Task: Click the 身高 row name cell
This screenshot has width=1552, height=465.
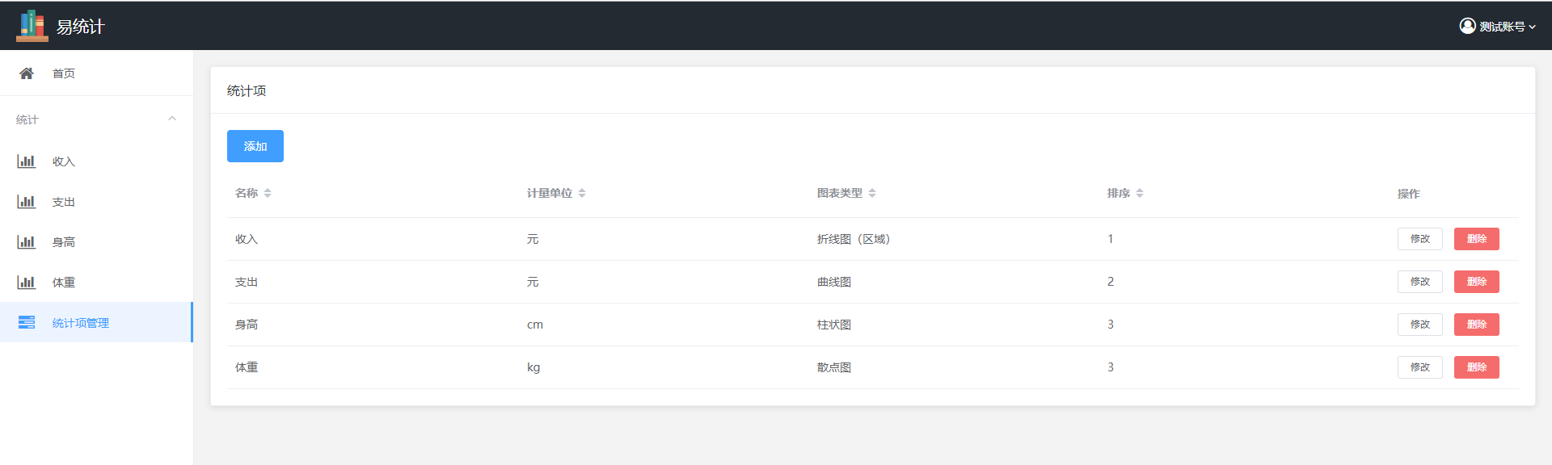Action: click(247, 325)
